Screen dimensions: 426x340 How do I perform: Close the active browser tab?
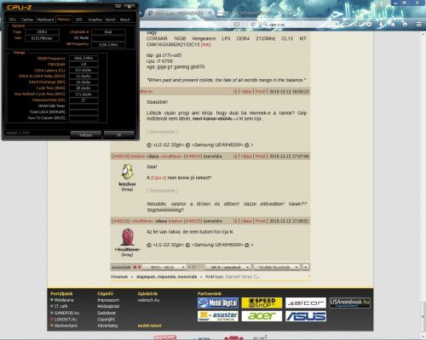pyautogui.click(x=210, y=13)
